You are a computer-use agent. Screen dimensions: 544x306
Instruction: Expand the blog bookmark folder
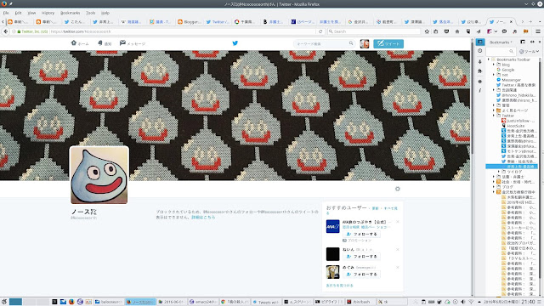pos(494,65)
